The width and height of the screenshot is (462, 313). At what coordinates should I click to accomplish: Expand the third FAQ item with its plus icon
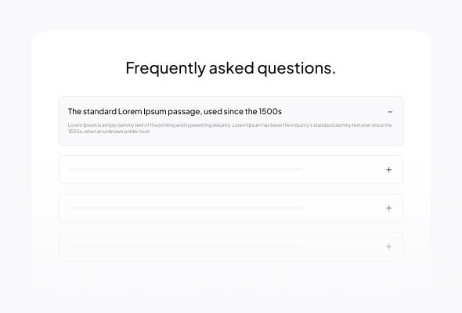pyautogui.click(x=388, y=208)
